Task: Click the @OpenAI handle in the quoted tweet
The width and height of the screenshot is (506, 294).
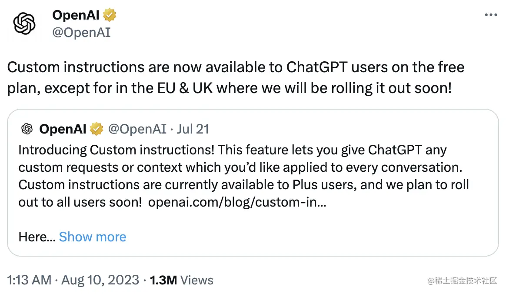Action: coord(137,129)
